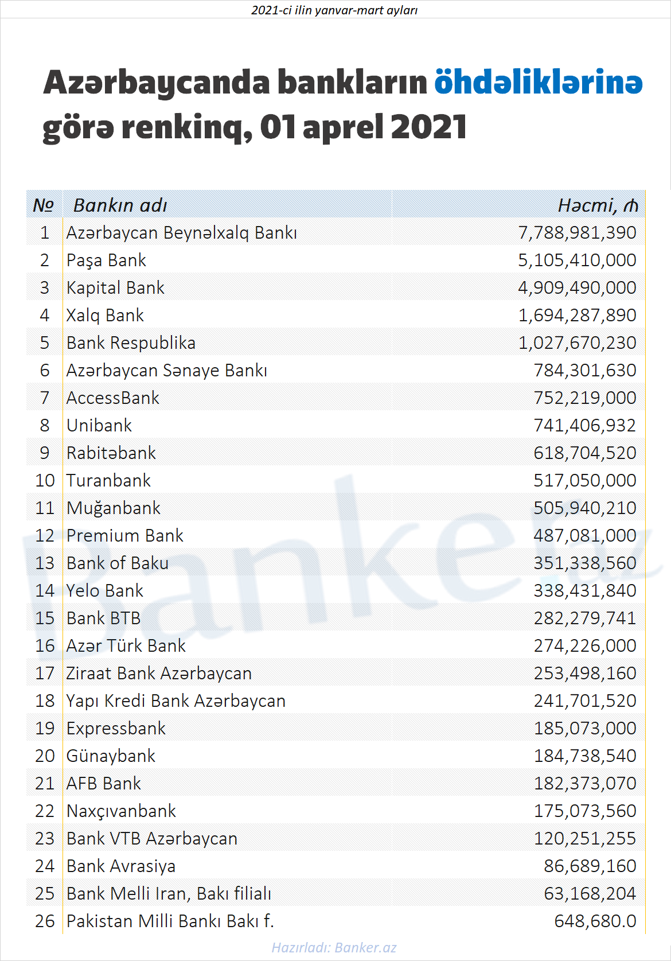Select the Expressbank entry
Screen dimensions: 671x961
[x=116, y=728]
